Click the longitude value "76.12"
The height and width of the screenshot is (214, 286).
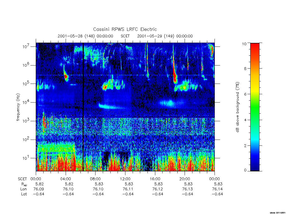click(158, 189)
